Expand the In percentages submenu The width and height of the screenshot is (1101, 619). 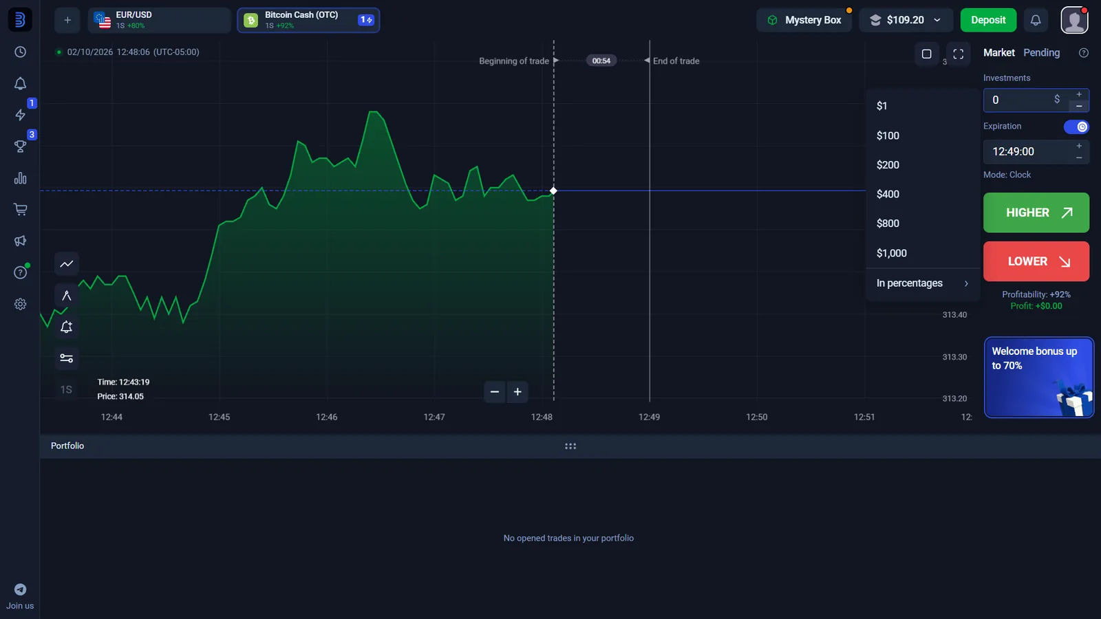pyautogui.click(x=923, y=283)
